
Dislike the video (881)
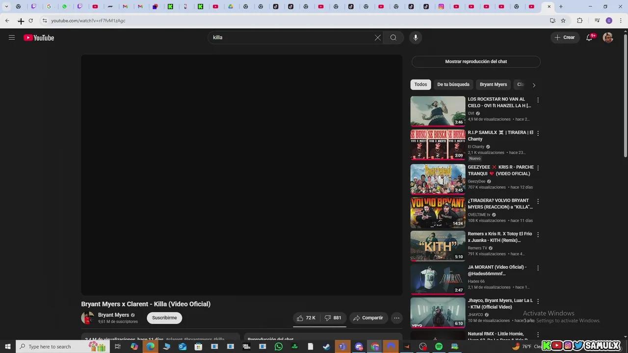pos(333,318)
